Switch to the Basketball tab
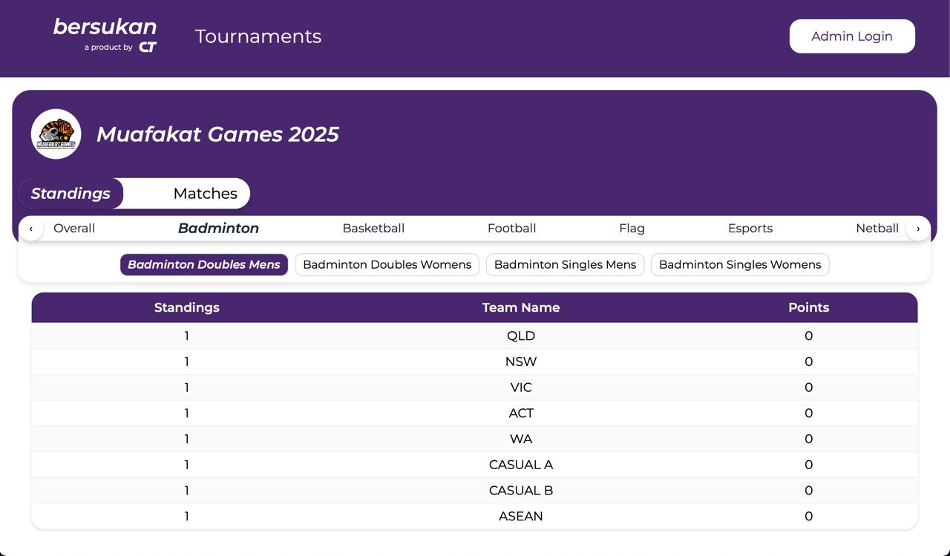Screen dimensions: 950x556 tap(373, 229)
